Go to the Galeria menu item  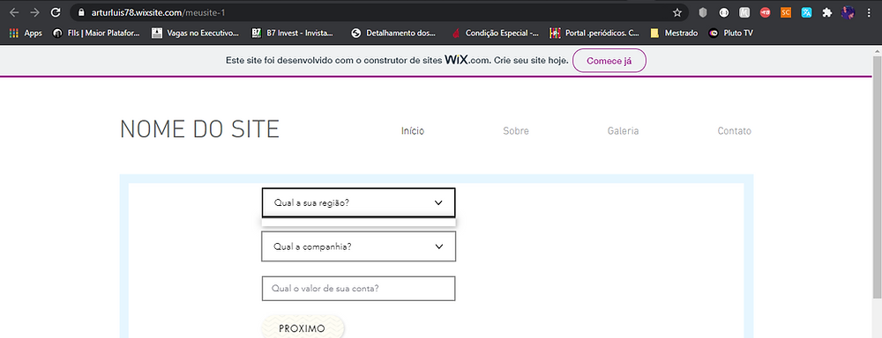(x=623, y=131)
